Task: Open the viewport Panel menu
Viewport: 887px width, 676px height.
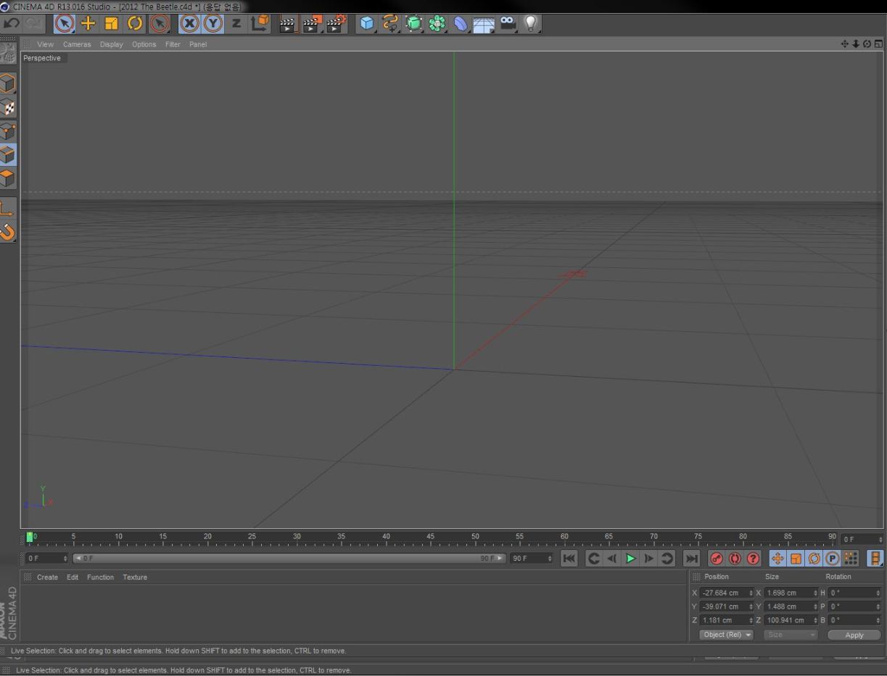Action: [x=198, y=44]
